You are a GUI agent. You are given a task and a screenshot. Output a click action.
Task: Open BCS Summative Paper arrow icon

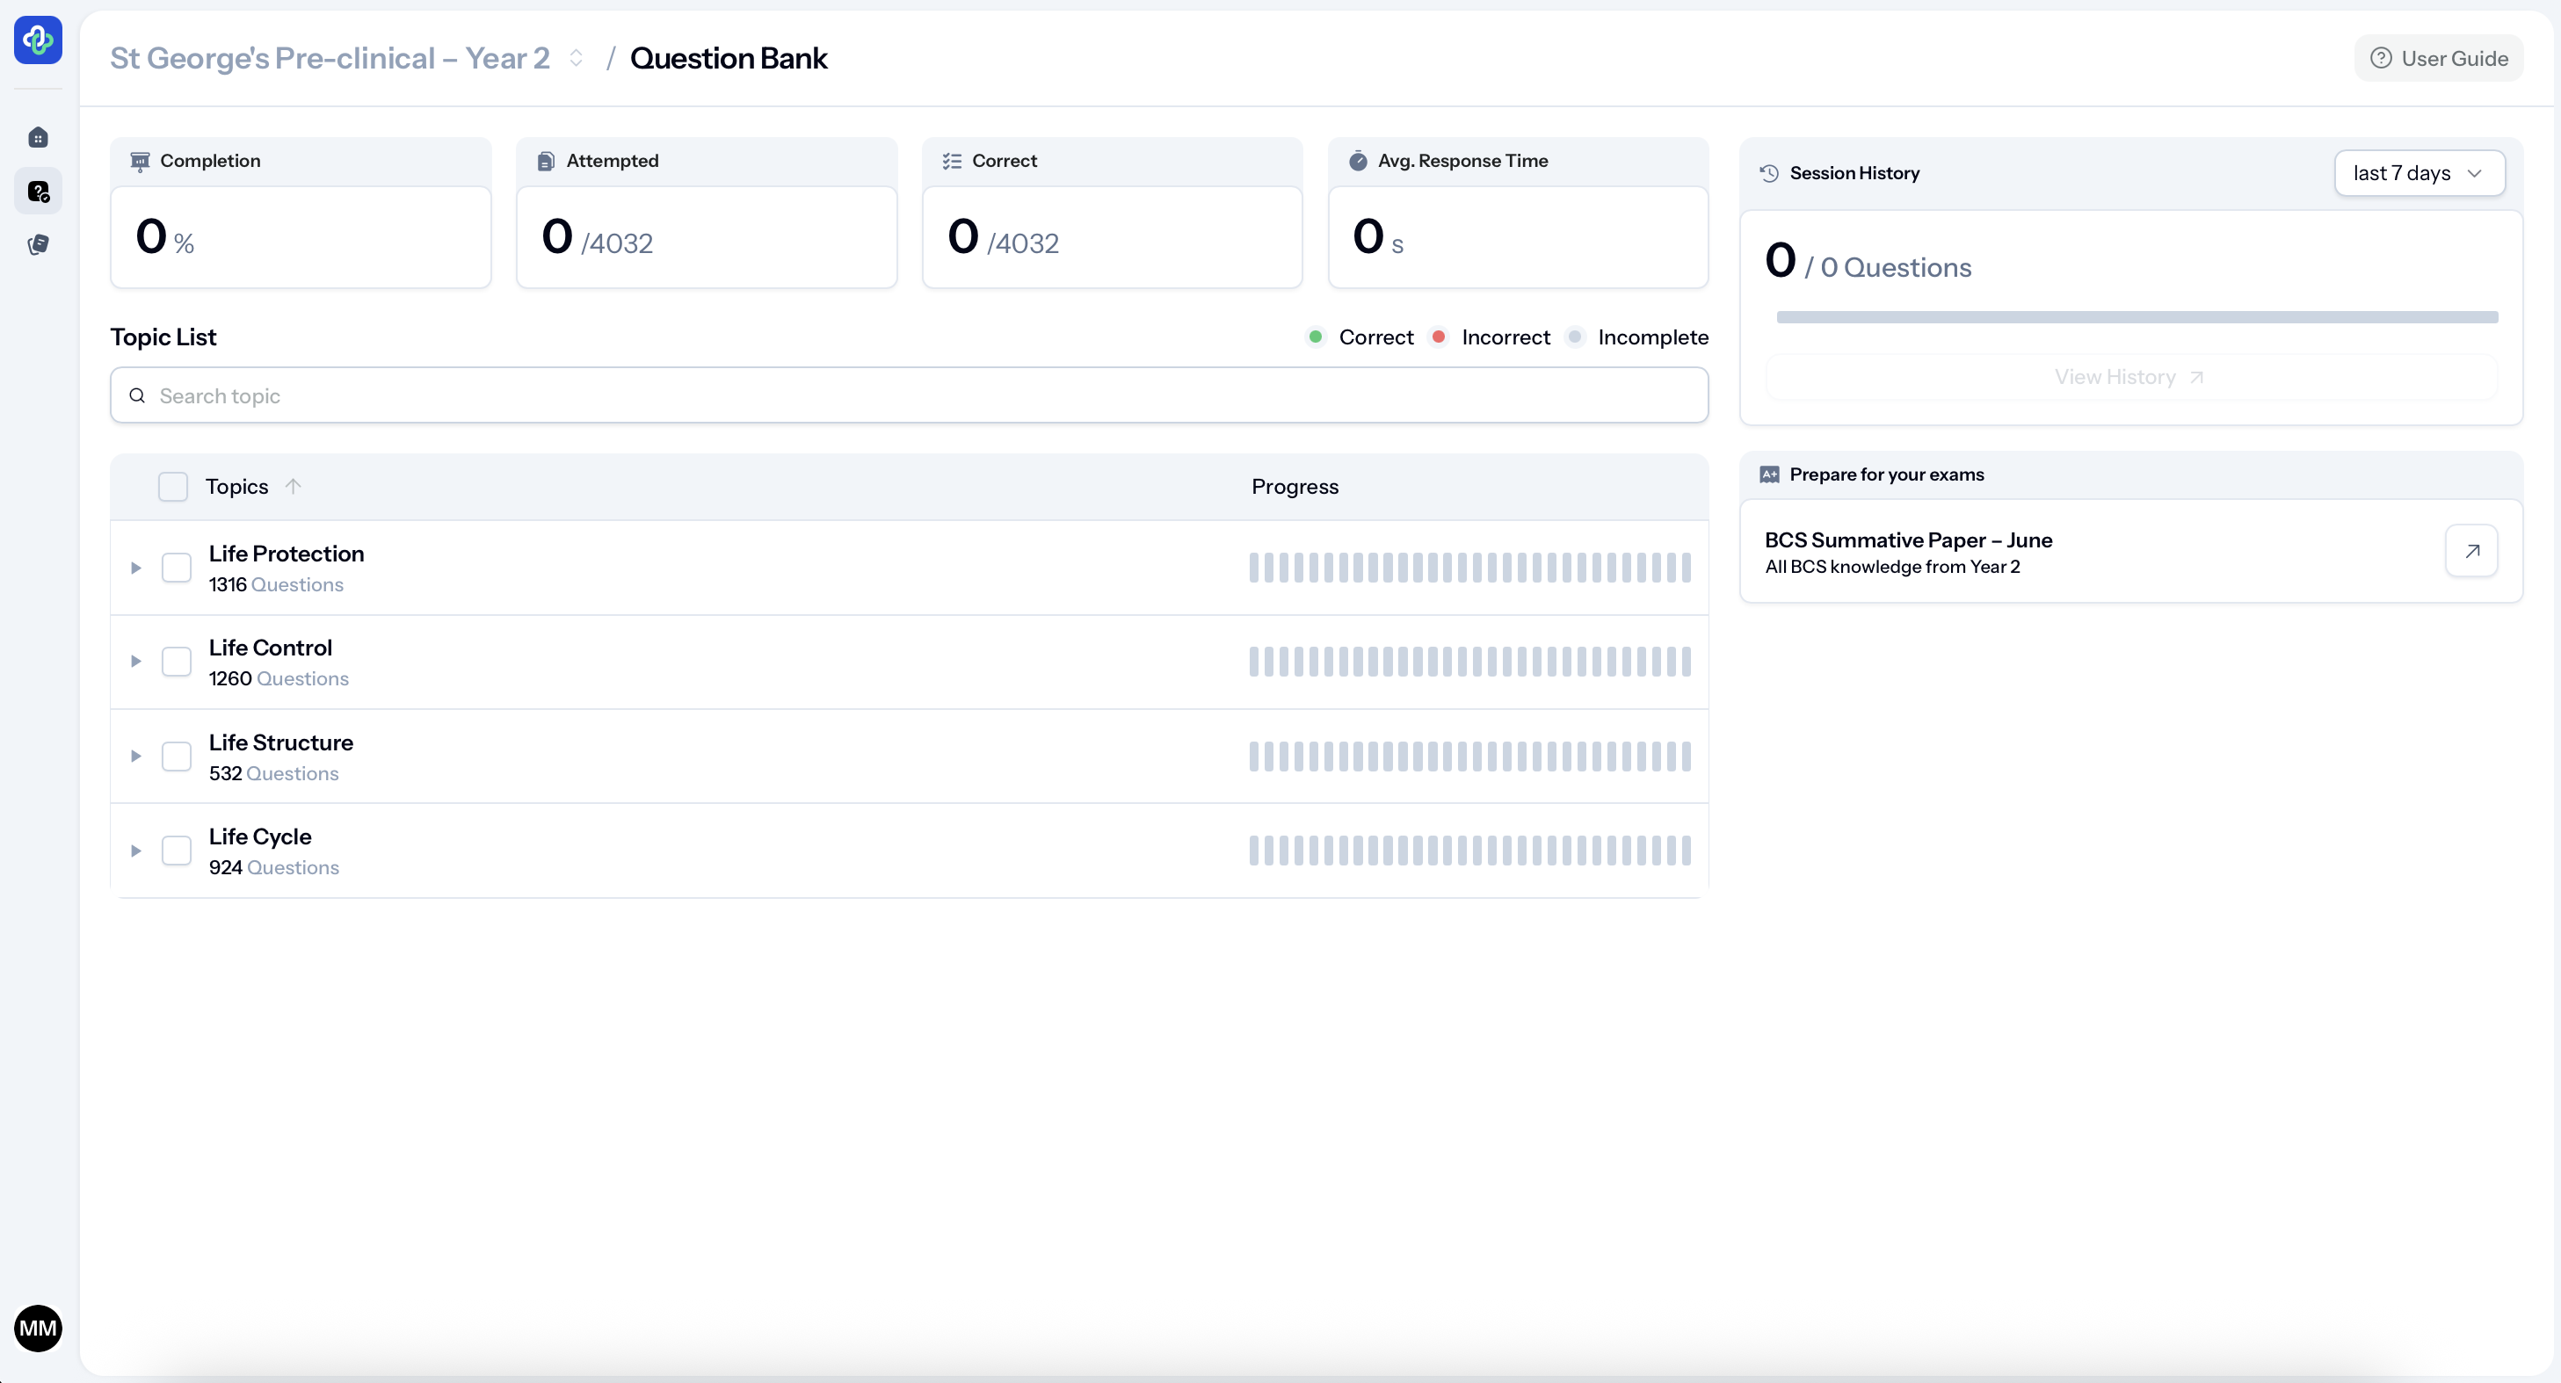click(x=2471, y=551)
